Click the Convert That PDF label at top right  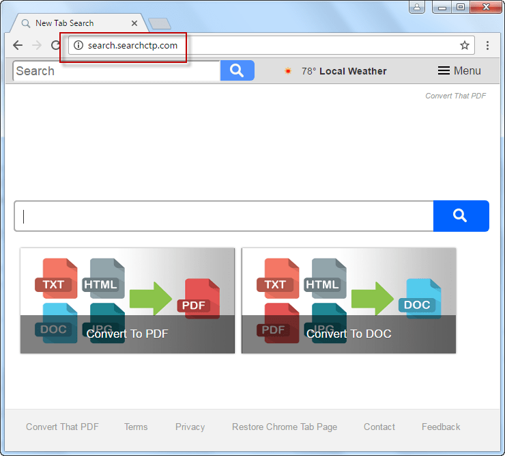(455, 96)
